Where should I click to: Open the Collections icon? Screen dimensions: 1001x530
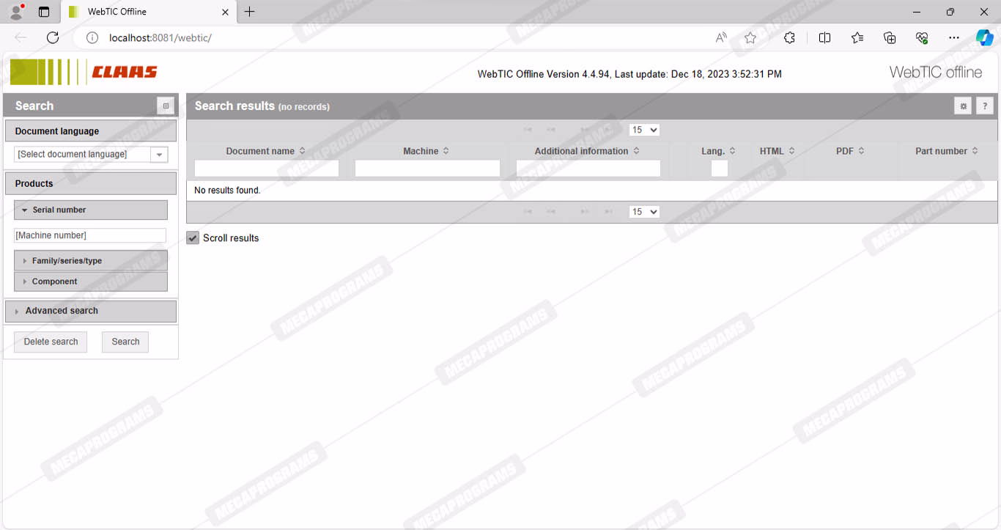click(x=890, y=37)
